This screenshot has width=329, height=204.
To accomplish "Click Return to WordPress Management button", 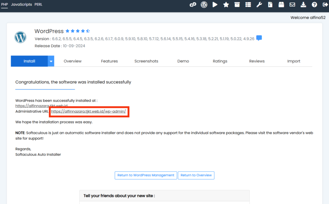I will 146,175.
